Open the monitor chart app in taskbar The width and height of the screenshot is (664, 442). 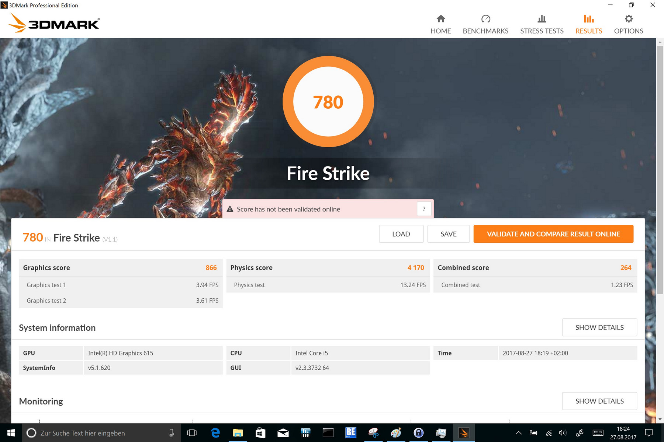(x=441, y=433)
